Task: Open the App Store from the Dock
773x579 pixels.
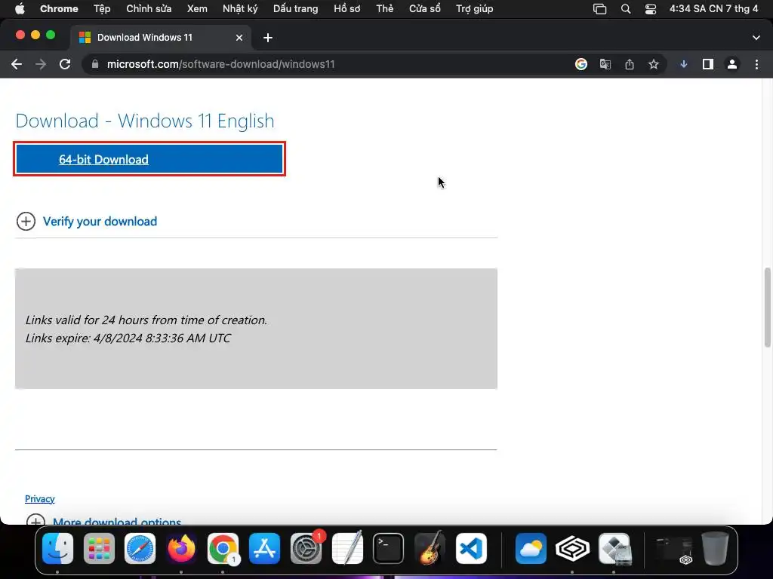Action: (265, 548)
